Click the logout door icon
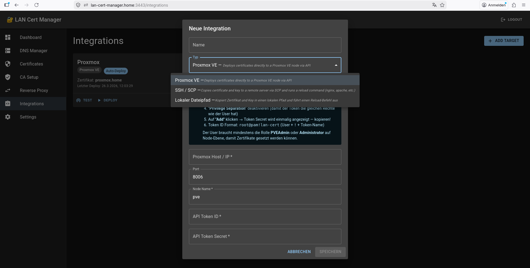530x268 pixels. click(x=503, y=20)
